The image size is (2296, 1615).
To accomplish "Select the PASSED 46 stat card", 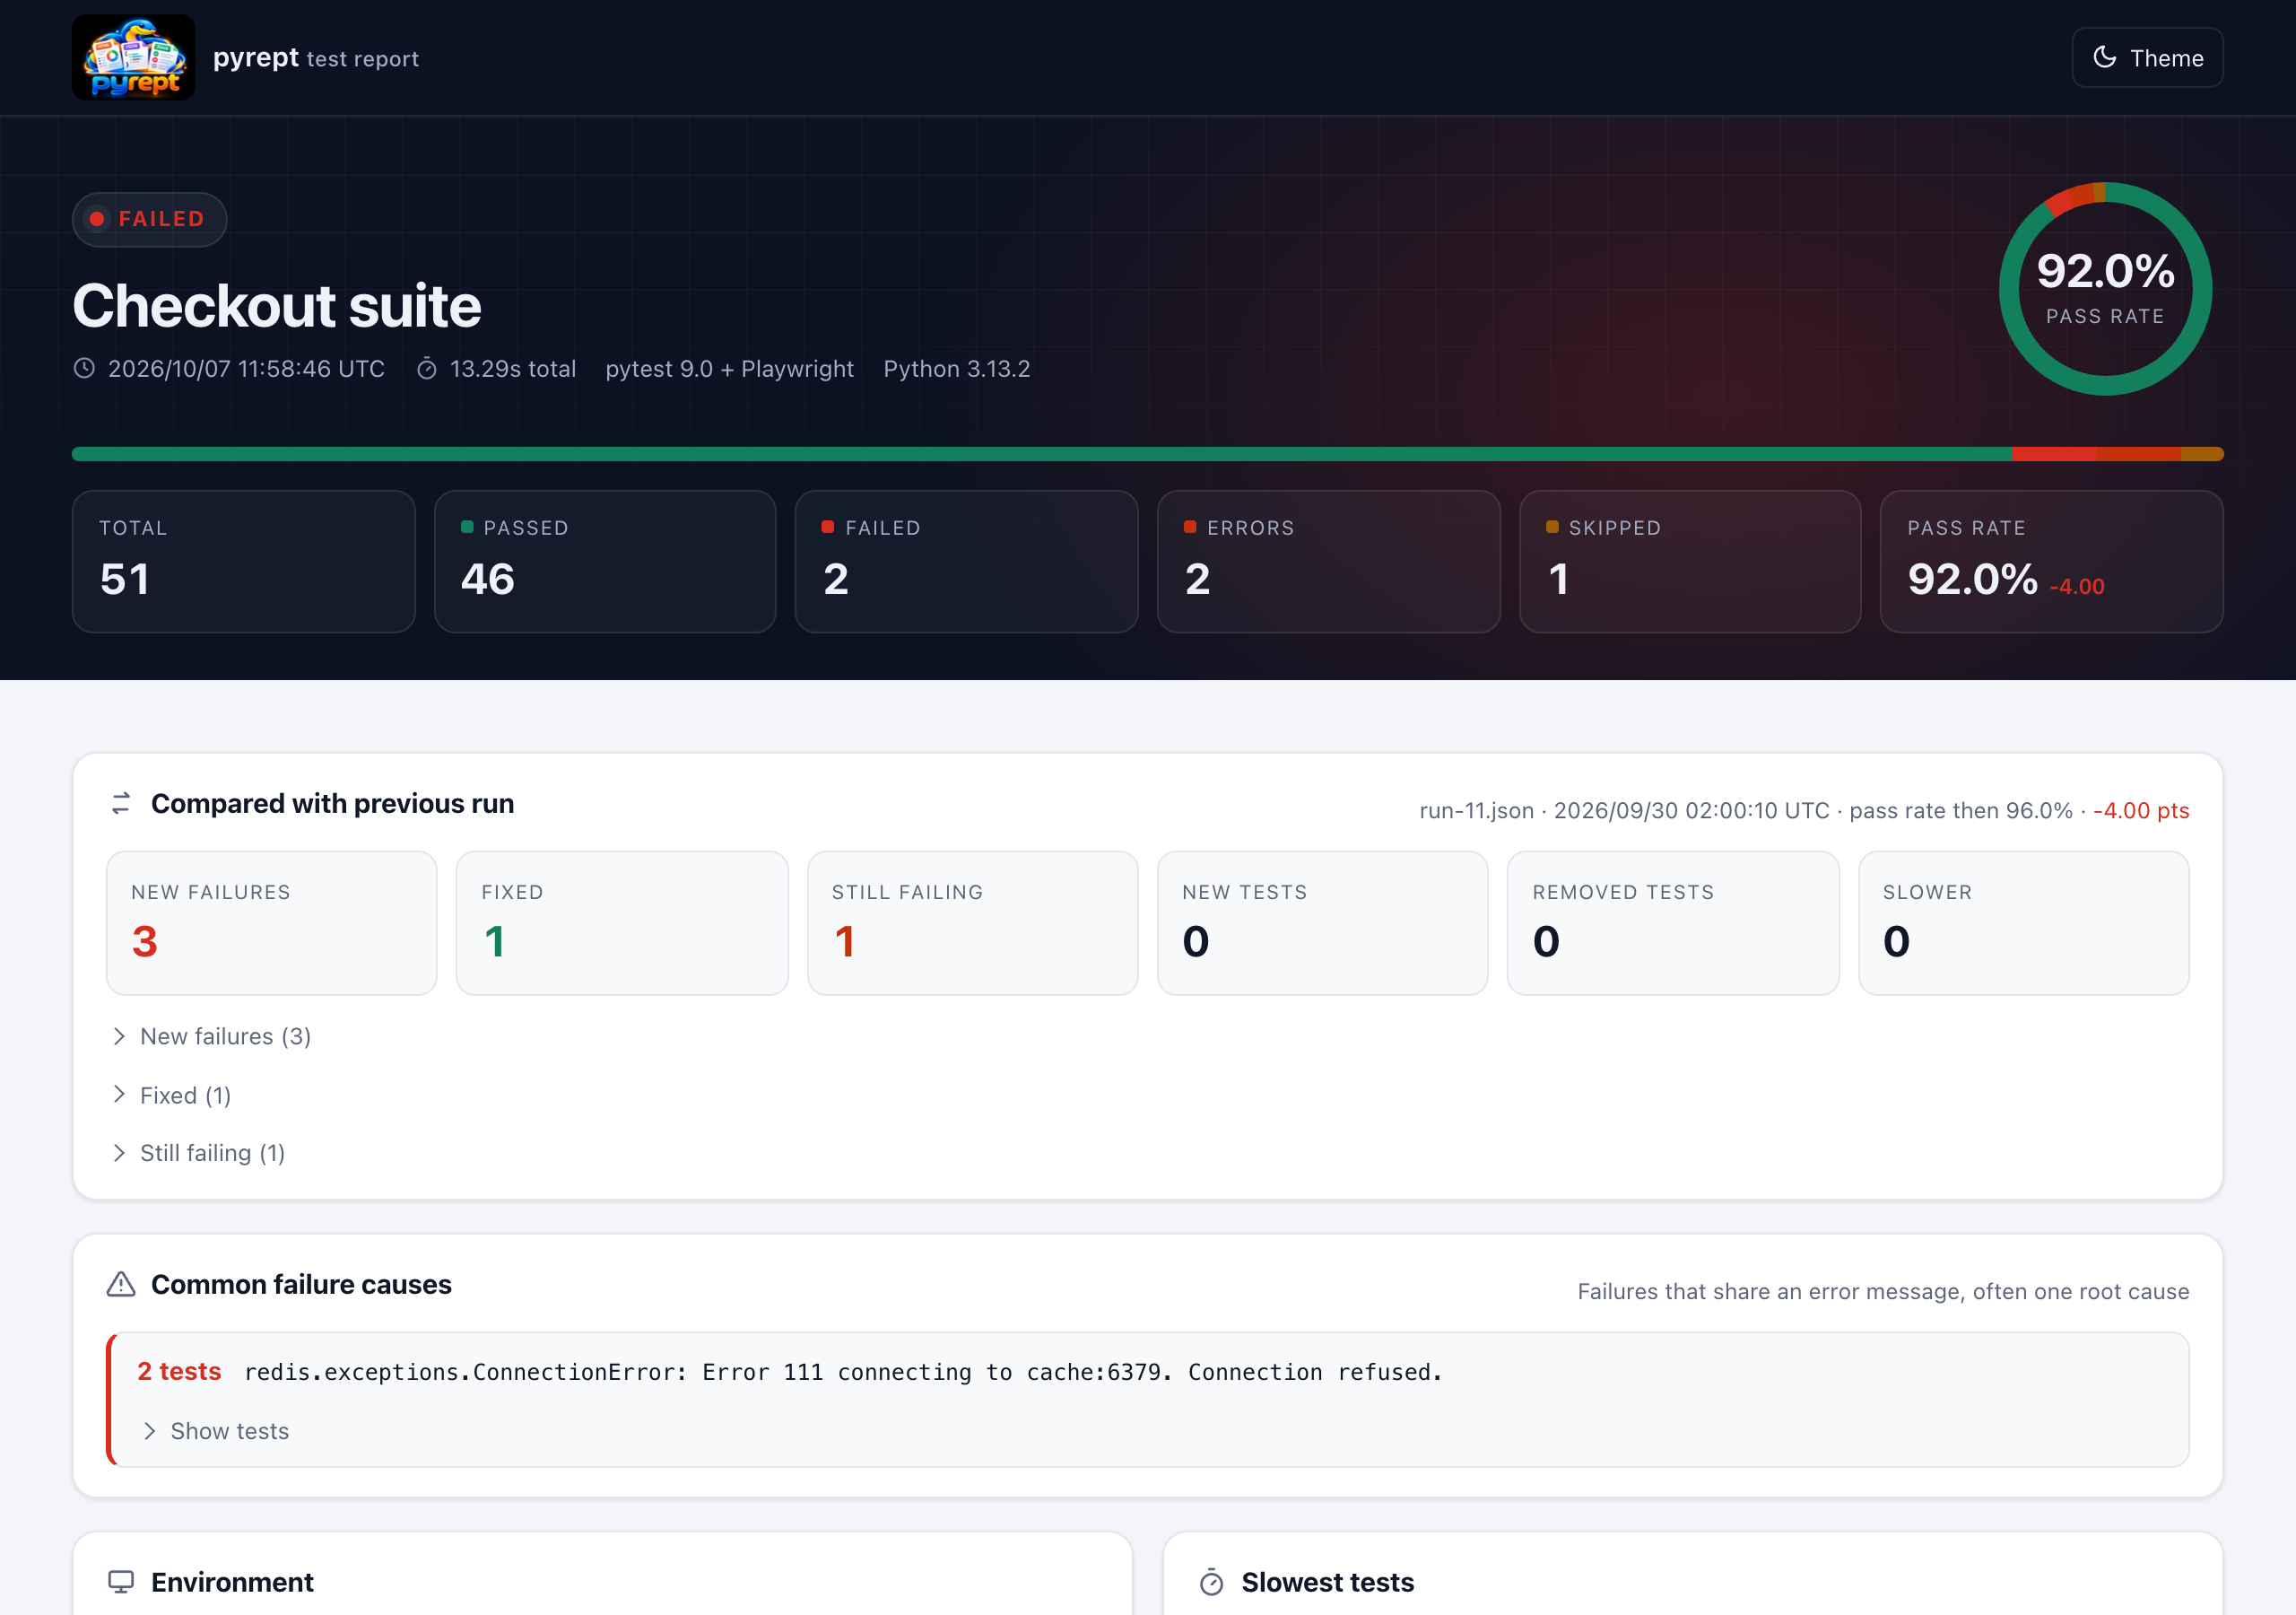I will click(x=605, y=562).
